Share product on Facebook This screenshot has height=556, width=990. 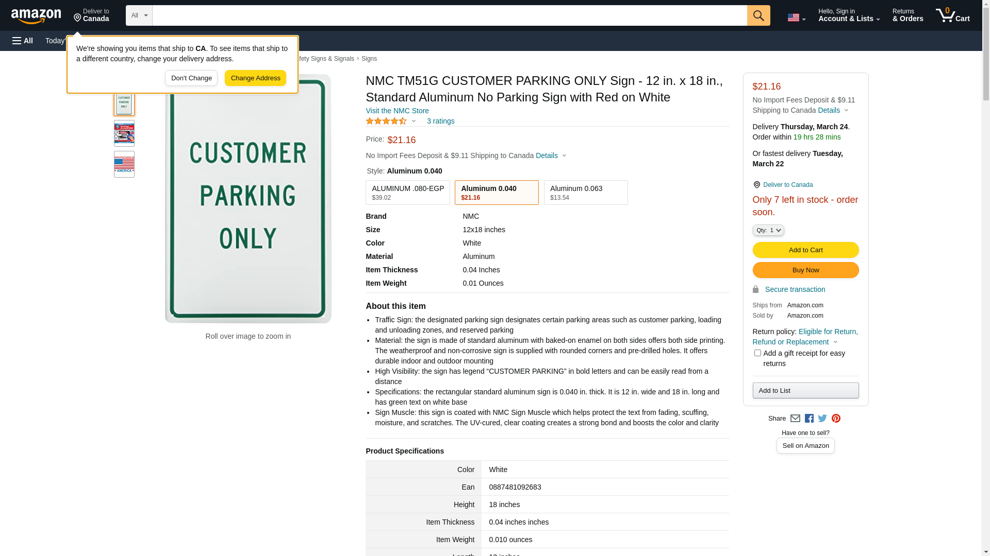point(809,419)
